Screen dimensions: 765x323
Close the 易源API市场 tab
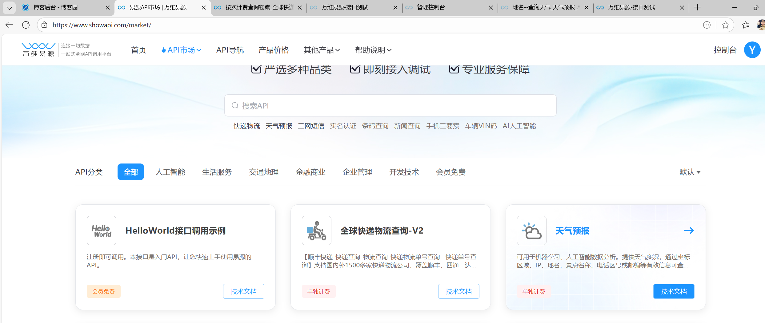coord(204,8)
